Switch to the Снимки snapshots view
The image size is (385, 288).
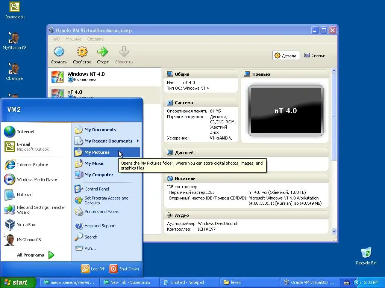click(x=315, y=55)
